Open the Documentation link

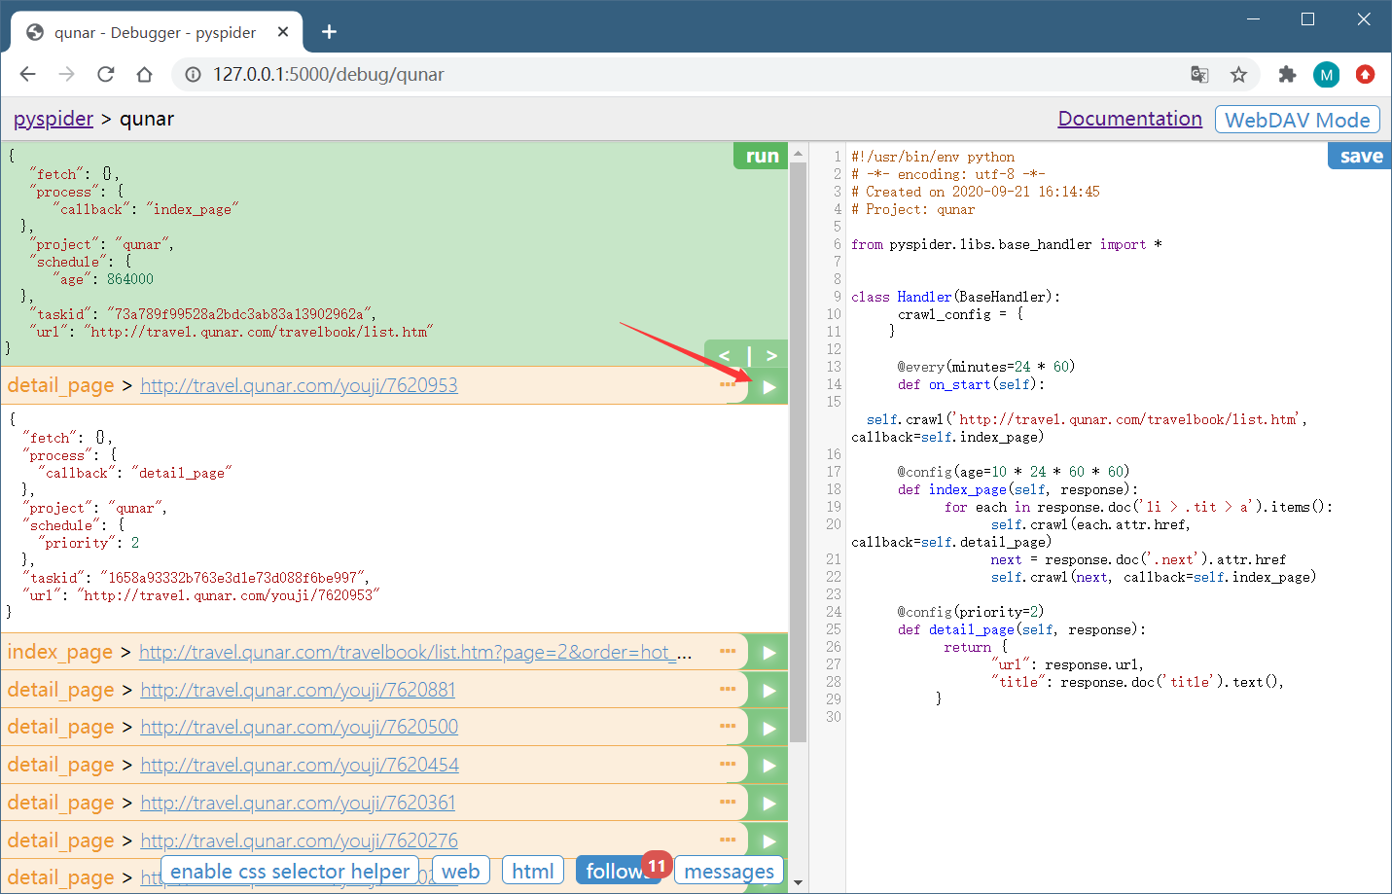click(x=1129, y=119)
